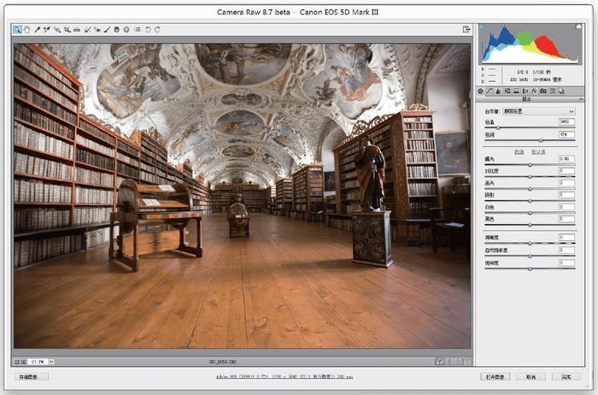This screenshot has width=598, height=395.
Task: Open the White Balance preset dropdown
Action: point(540,111)
